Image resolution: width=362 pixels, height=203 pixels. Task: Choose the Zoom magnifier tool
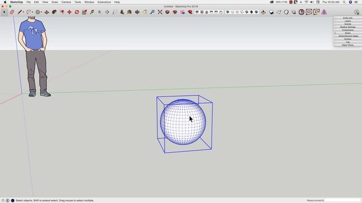(x=152, y=12)
